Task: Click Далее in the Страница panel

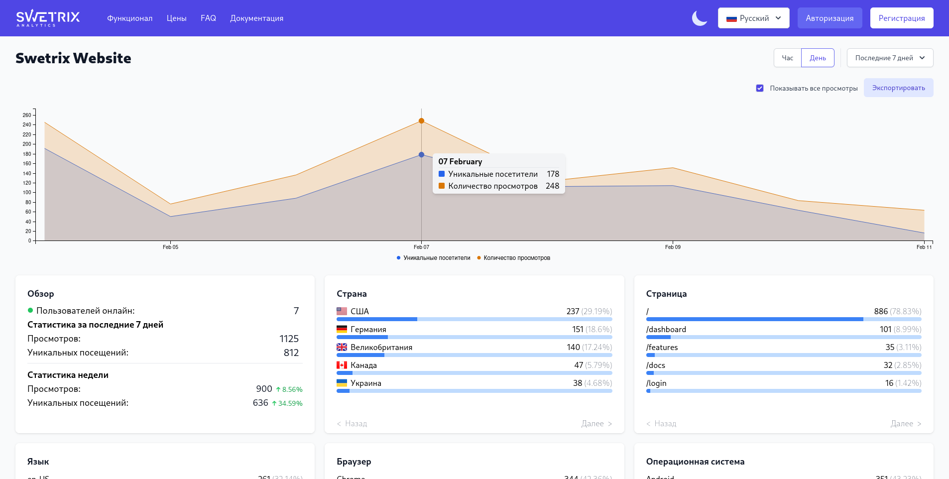Action: pyautogui.click(x=906, y=423)
